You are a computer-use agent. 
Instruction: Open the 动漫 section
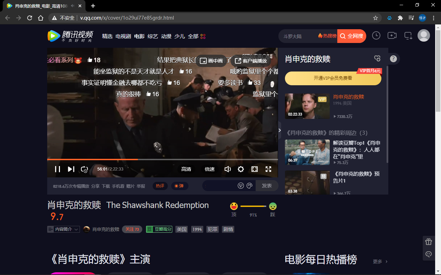click(166, 36)
